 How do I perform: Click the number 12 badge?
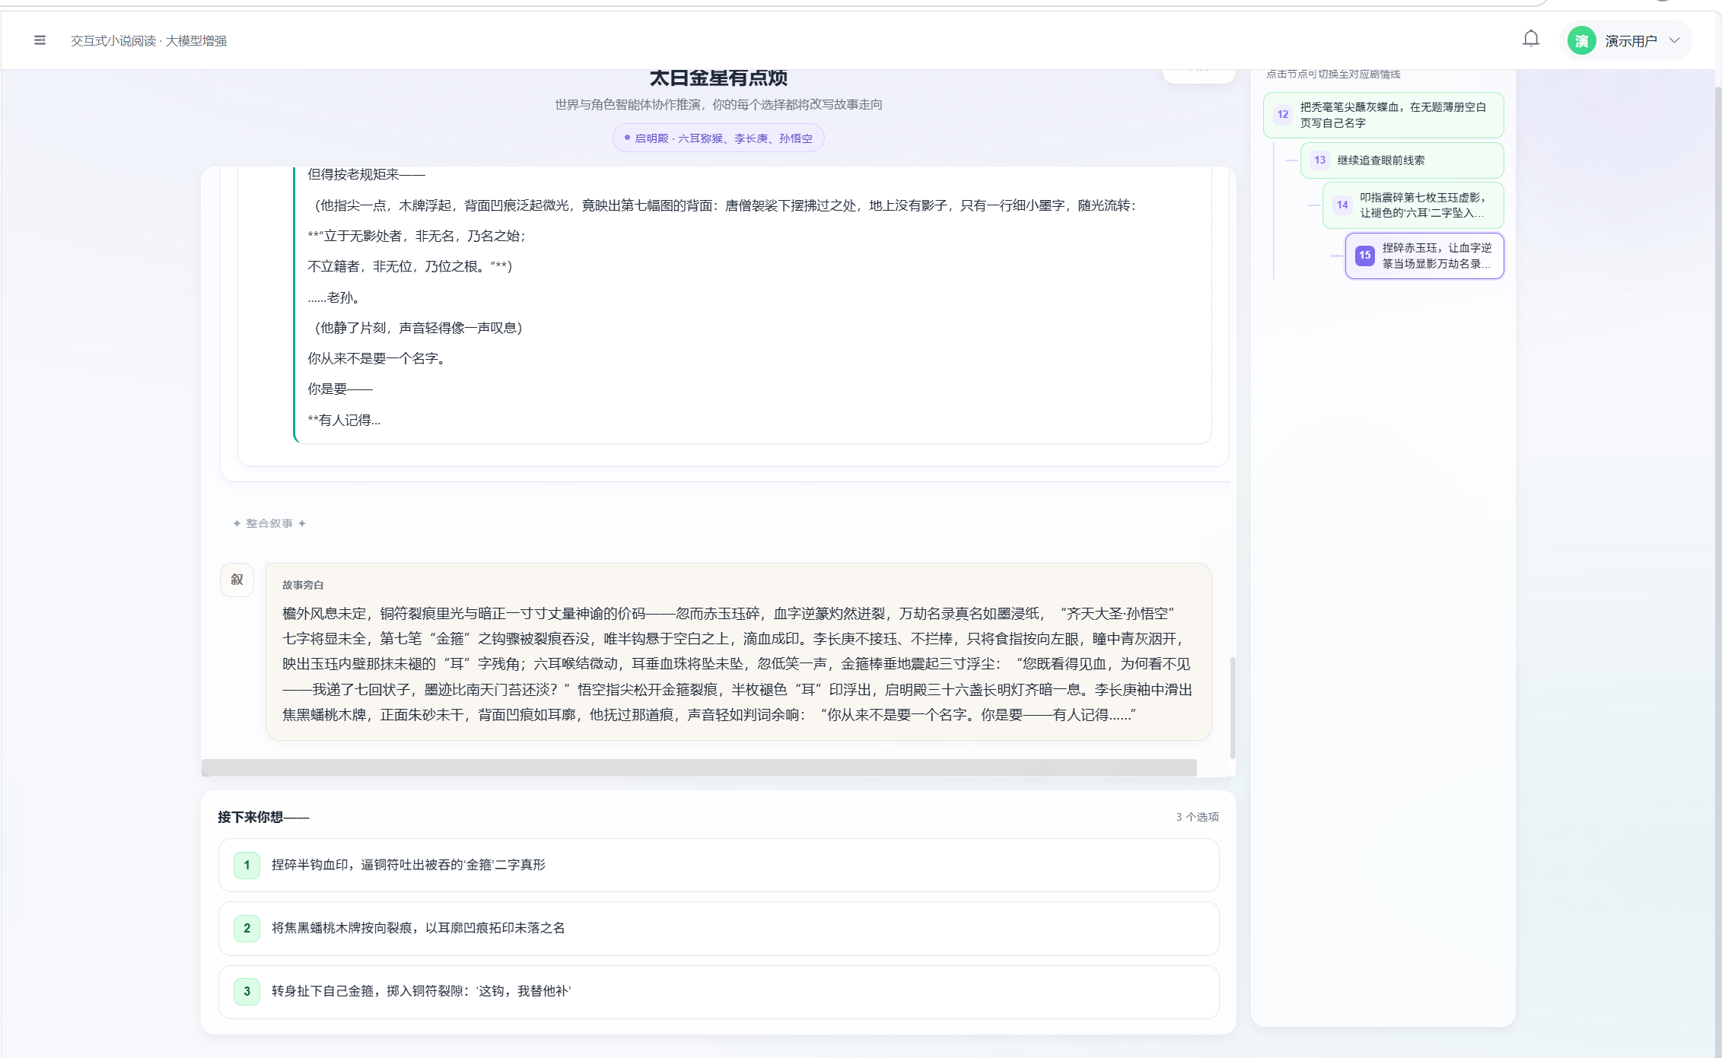[x=1283, y=115]
